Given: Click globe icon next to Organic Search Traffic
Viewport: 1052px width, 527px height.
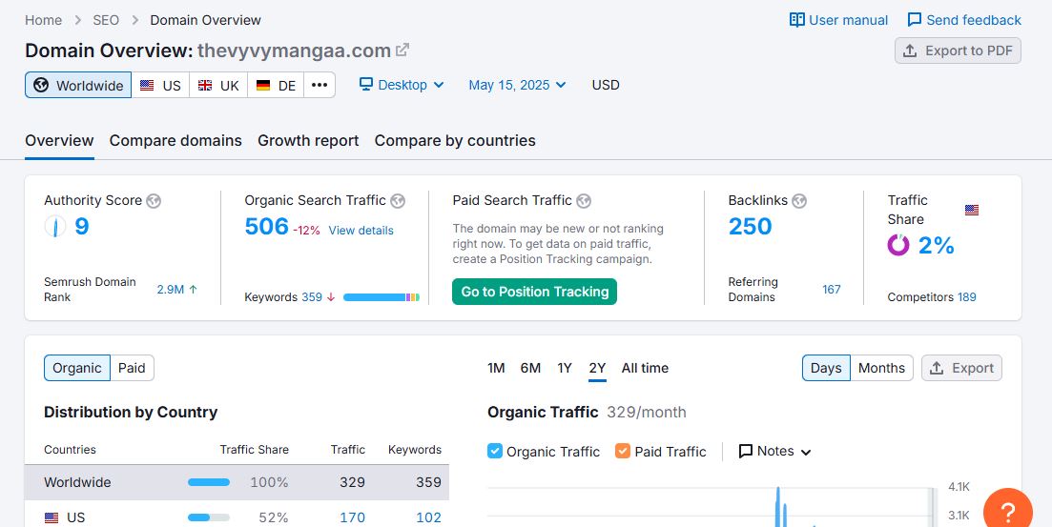Looking at the screenshot, I should pyautogui.click(x=398, y=200).
